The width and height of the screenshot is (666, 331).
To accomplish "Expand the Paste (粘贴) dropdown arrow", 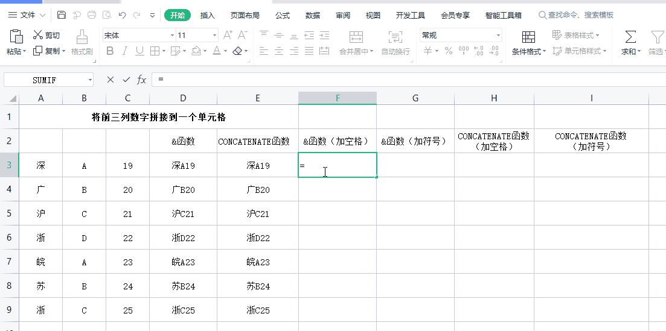I will click(x=24, y=51).
